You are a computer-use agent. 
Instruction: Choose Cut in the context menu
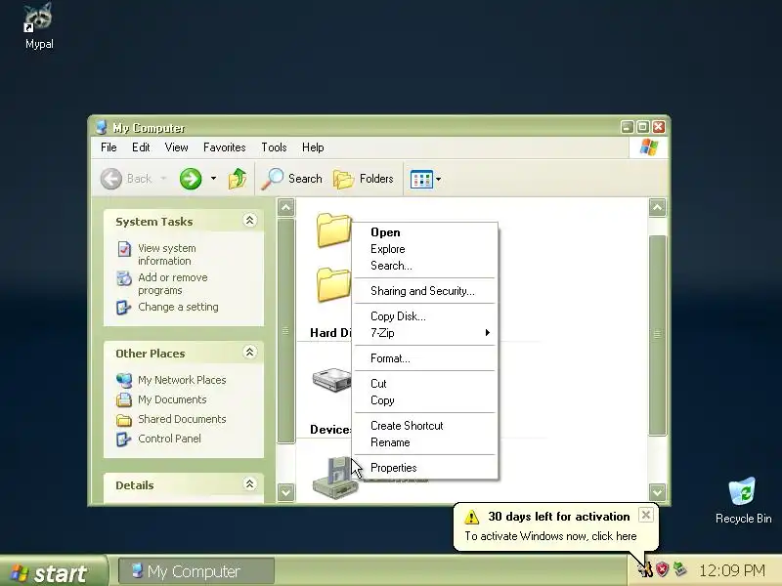point(425,384)
